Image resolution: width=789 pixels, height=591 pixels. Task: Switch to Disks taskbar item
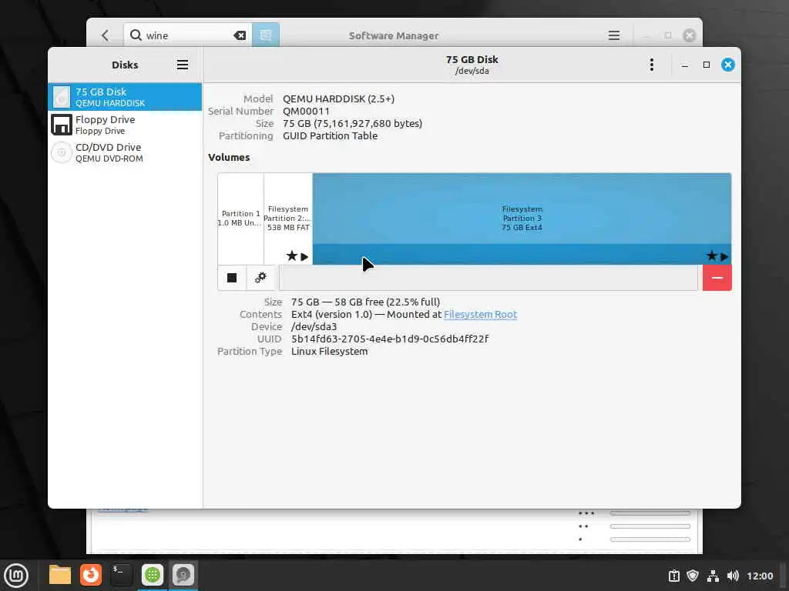click(x=183, y=575)
